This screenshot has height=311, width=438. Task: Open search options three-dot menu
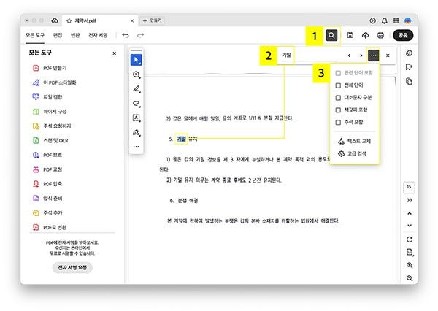point(374,55)
